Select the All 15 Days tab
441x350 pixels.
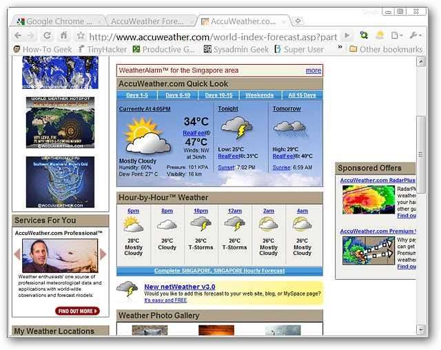pyautogui.click(x=302, y=95)
